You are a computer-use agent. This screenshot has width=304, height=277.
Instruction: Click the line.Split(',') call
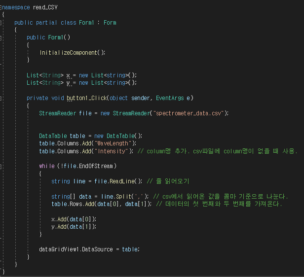click(x=125, y=197)
